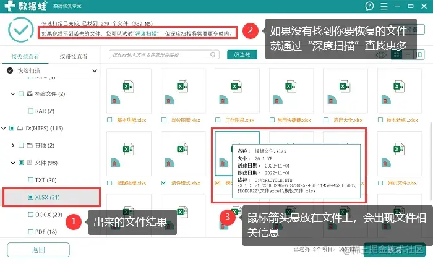Select the 岗位职责.xlsx Excel file icon
The width and height of the screenshot is (433, 264).
(x=182, y=86)
